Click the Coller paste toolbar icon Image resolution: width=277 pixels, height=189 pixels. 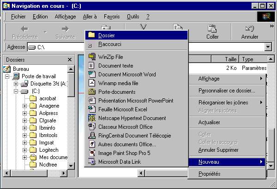(212, 29)
